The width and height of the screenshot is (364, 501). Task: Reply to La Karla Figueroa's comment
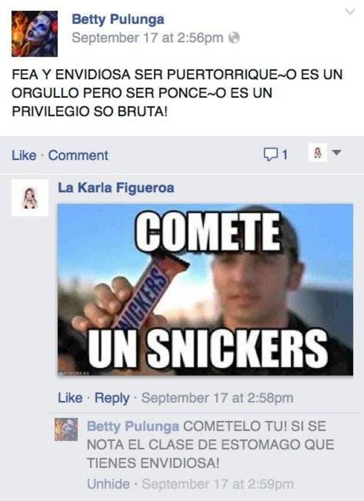(x=112, y=398)
